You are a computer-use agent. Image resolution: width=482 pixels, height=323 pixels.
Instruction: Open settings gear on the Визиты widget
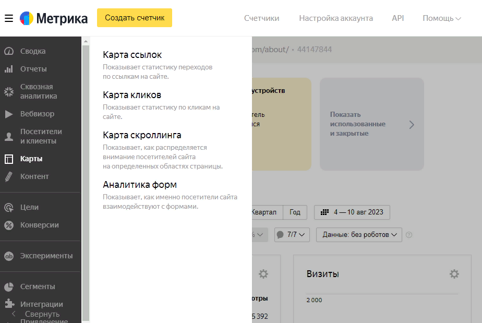(x=454, y=273)
